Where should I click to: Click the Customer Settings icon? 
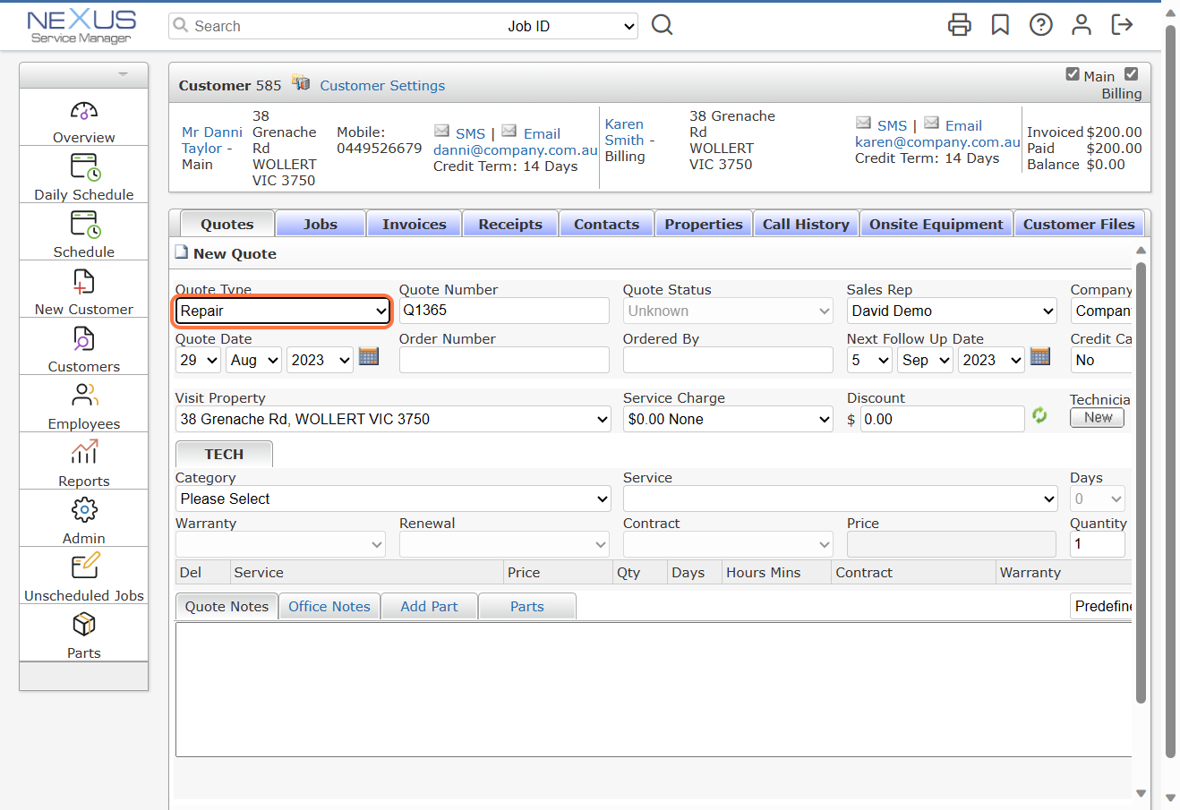301,83
